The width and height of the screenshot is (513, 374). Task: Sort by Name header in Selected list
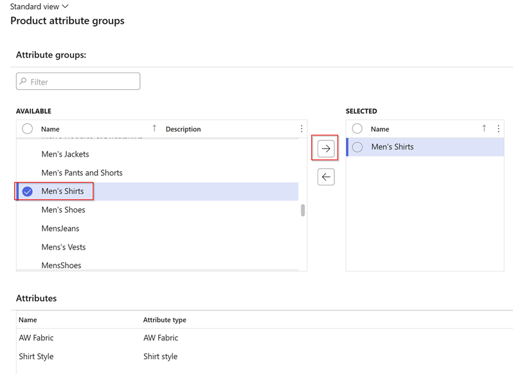[x=380, y=129]
